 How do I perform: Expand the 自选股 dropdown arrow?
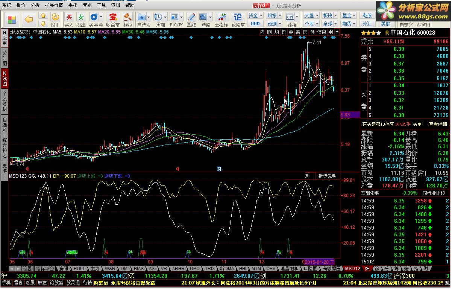[x=149, y=17]
